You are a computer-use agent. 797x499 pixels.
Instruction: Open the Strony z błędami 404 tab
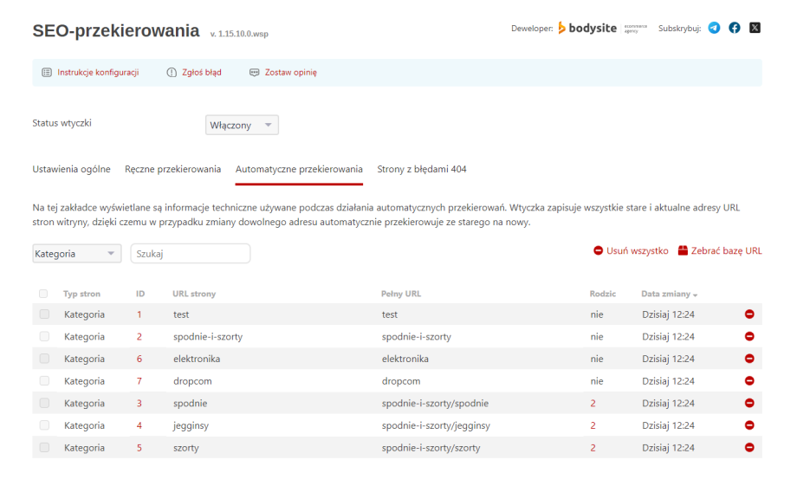coord(422,169)
